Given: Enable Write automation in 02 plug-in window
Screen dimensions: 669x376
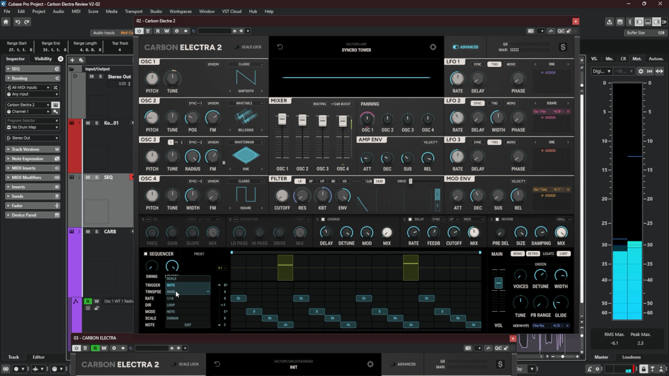Looking at the screenshot, I should (167, 31).
